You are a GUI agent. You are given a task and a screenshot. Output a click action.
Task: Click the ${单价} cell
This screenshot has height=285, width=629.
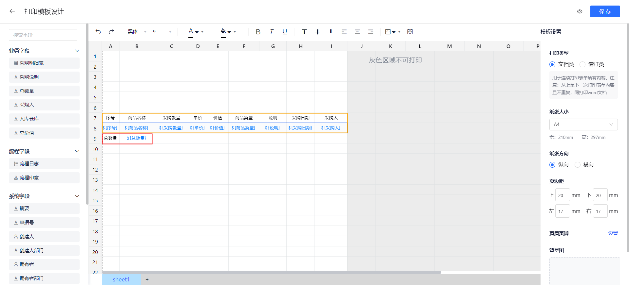(x=198, y=128)
